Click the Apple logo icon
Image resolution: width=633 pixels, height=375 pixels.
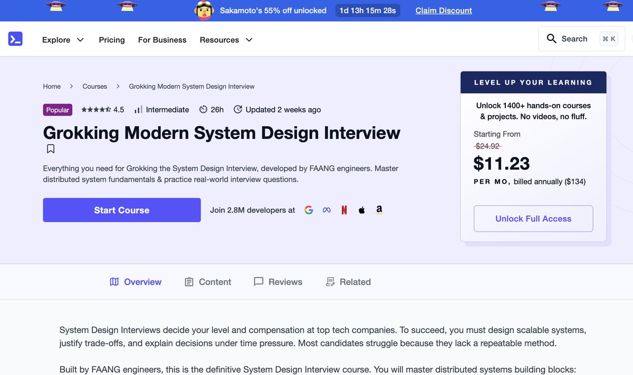click(x=361, y=210)
